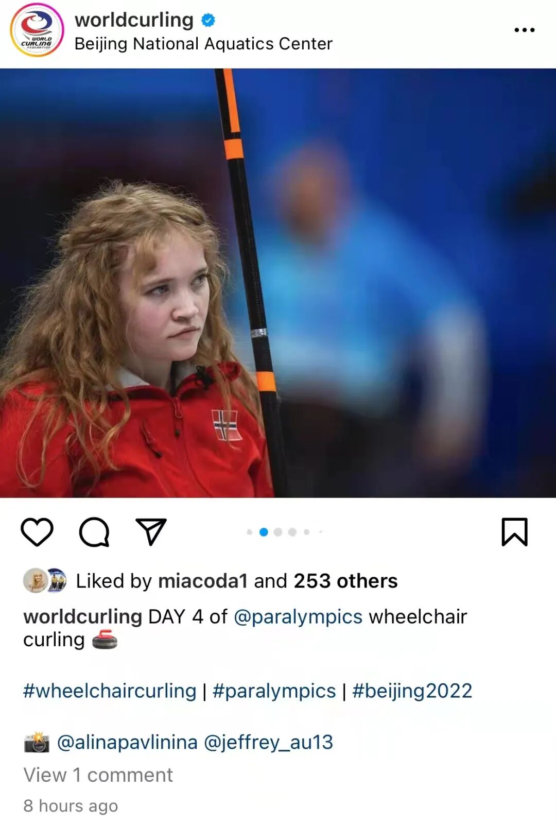The image size is (556, 825).
Task: Open Beijing National Aquatics Center location
Action: coord(203,44)
